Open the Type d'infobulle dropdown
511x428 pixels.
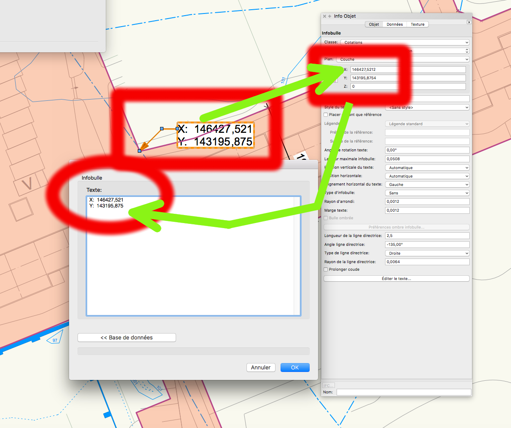tap(427, 193)
